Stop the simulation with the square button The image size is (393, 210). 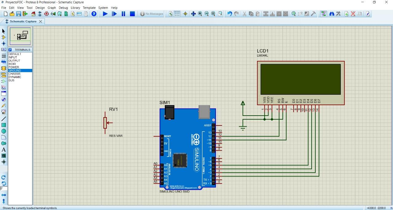[132, 14]
